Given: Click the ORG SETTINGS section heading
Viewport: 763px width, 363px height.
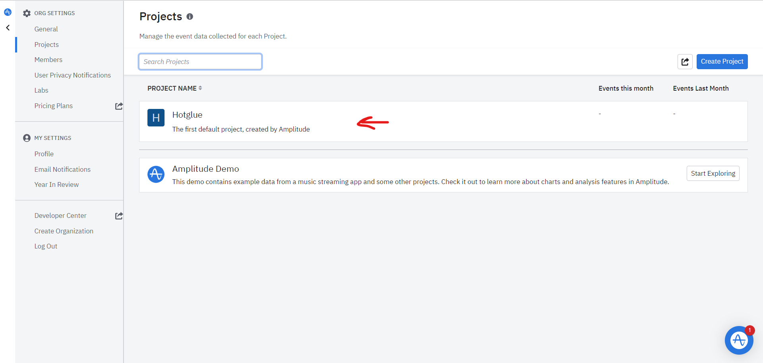Looking at the screenshot, I should [x=54, y=13].
